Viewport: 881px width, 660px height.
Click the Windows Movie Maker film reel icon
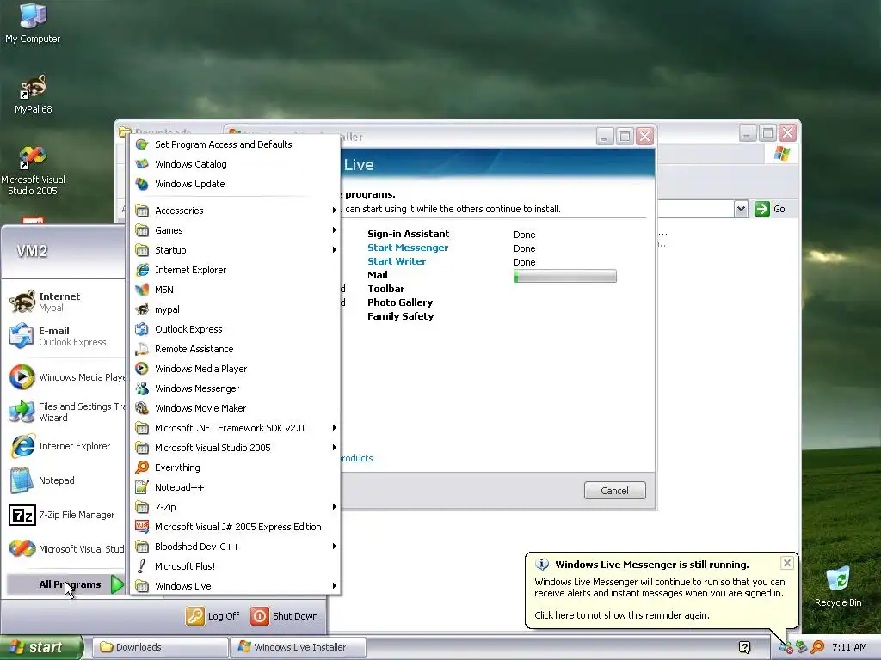coord(142,408)
